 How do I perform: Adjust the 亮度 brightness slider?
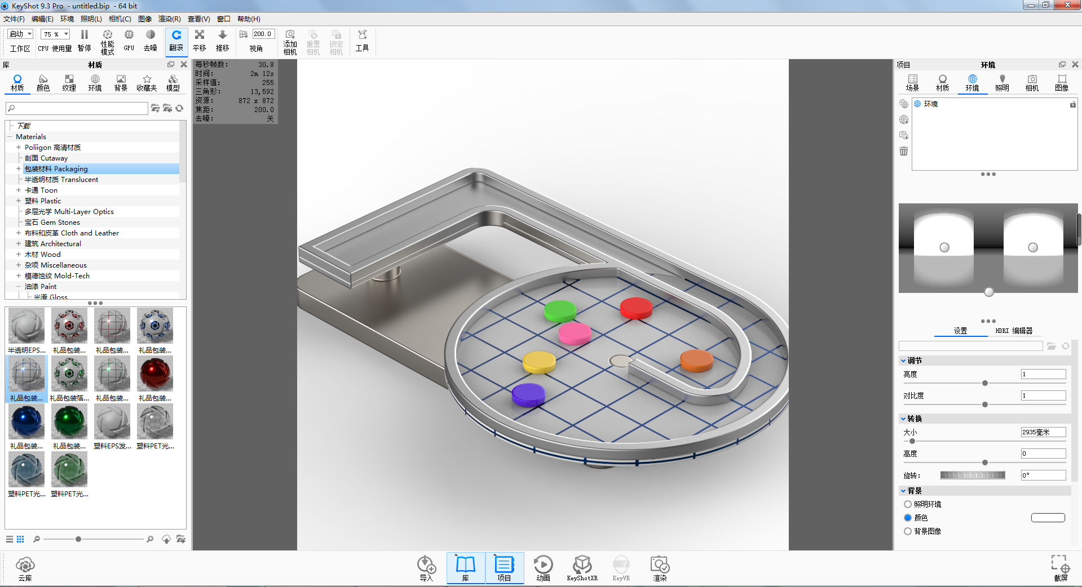(x=984, y=384)
